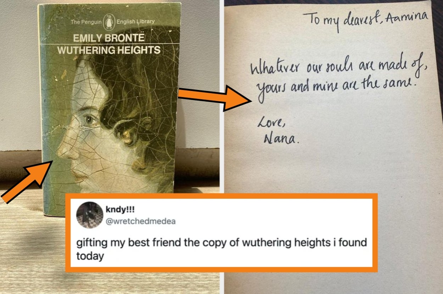Click the word "today" in the tweet
The width and height of the screenshot is (443, 294).
pos(90,256)
